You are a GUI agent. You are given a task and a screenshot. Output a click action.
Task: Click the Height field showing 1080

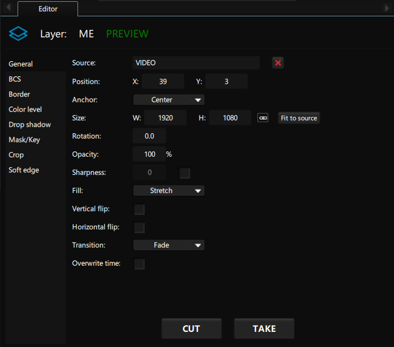pos(230,117)
